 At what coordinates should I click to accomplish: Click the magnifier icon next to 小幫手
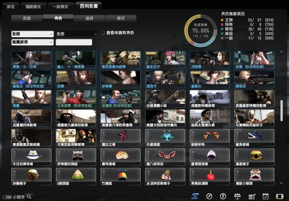pos(29,196)
